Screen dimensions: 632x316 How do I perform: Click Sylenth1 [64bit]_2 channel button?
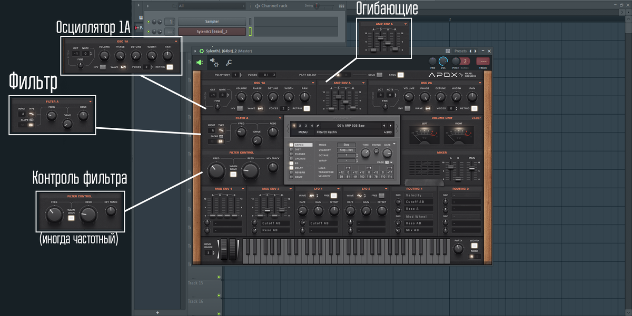212,32
